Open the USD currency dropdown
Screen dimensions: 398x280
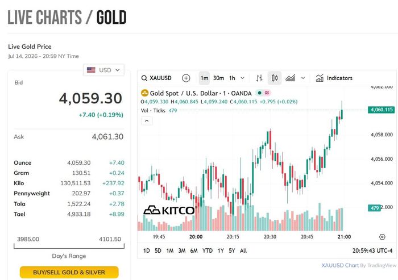tap(103, 70)
